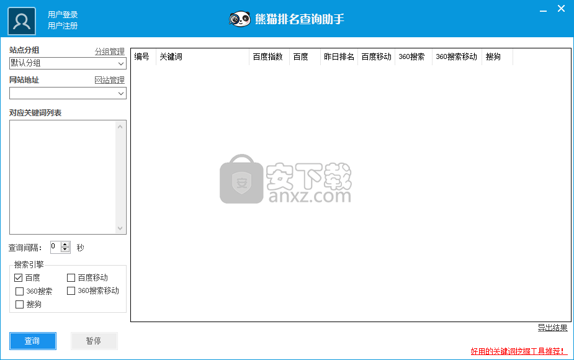Click the 关键词 column header
The width and height of the screenshot is (574, 360).
(202, 56)
